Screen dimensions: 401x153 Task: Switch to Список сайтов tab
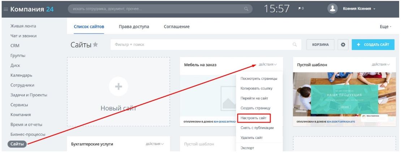pos(89,27)
